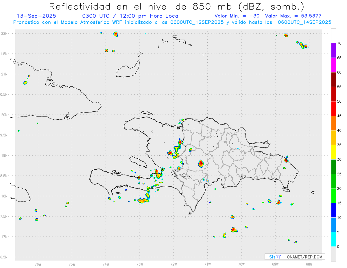
Task: Click the bright red 45–50 dBZ band
Action: click(333, 109)
